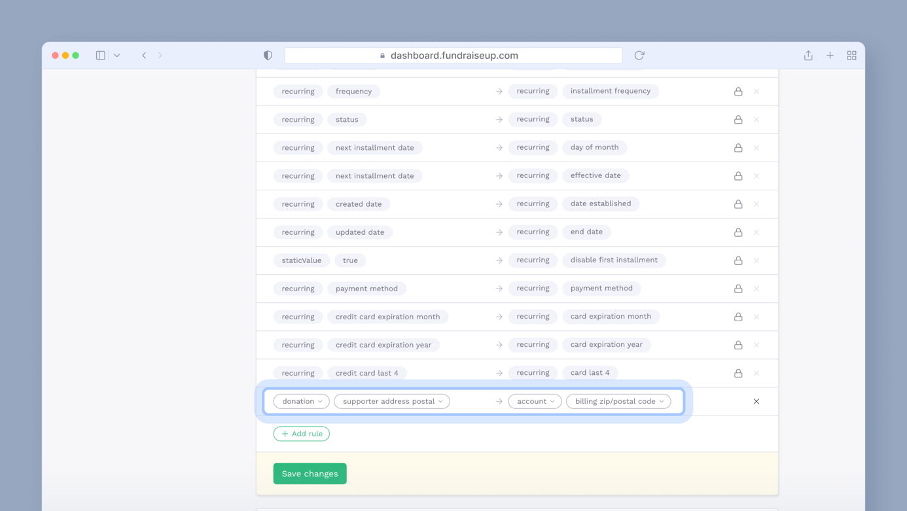Click Safari's privacy shield icon
The height and width of the screenshot is (511, 907).
(268, 56)
